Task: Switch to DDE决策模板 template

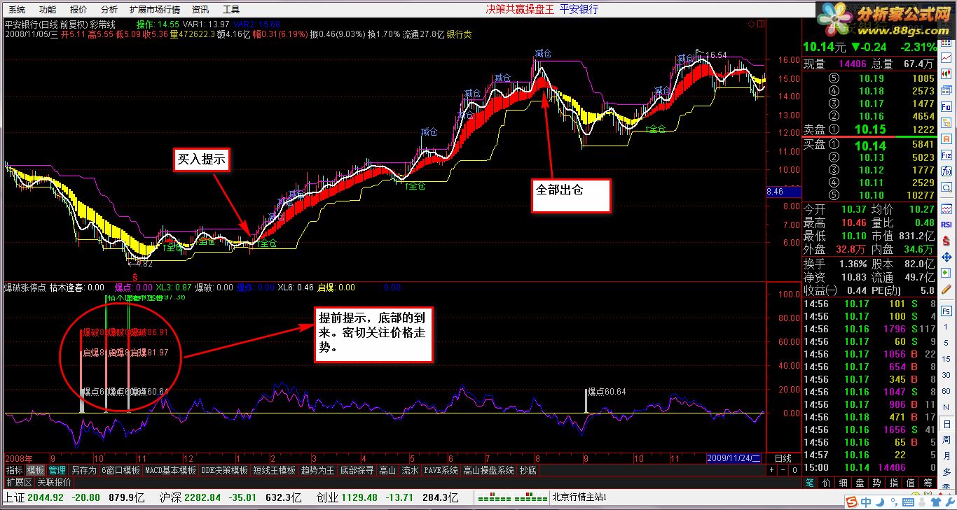Action: [x=224, y=470]
